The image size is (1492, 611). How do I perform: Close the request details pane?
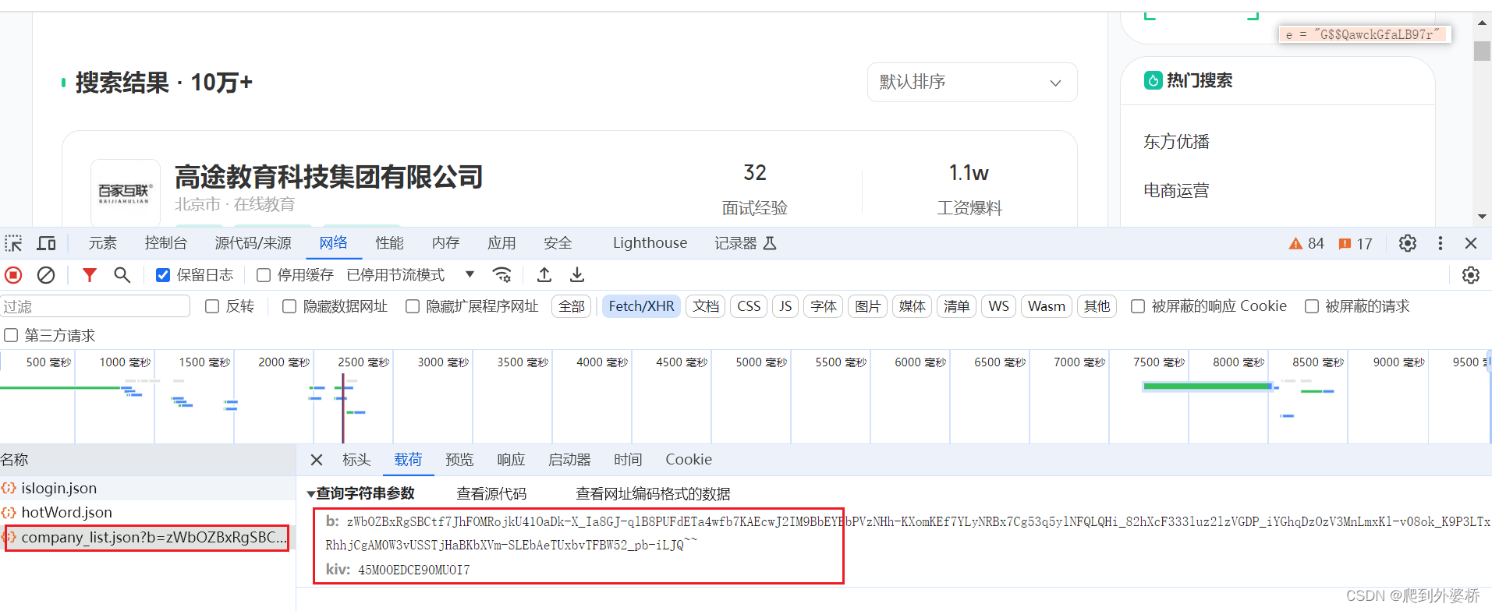click(317, 460)
